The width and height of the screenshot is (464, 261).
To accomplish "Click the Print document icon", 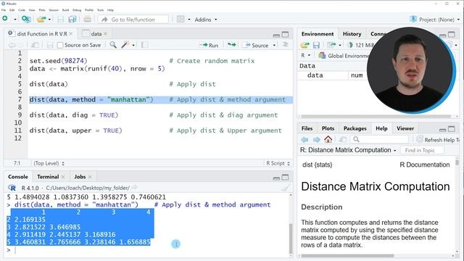I will click(x=87, y=20).
